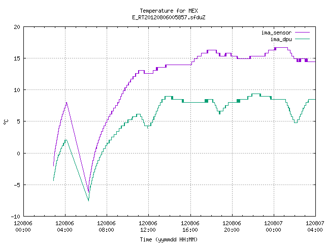
Task: Click the x-axis label 120806 12:00
Action: click(148, 226)
